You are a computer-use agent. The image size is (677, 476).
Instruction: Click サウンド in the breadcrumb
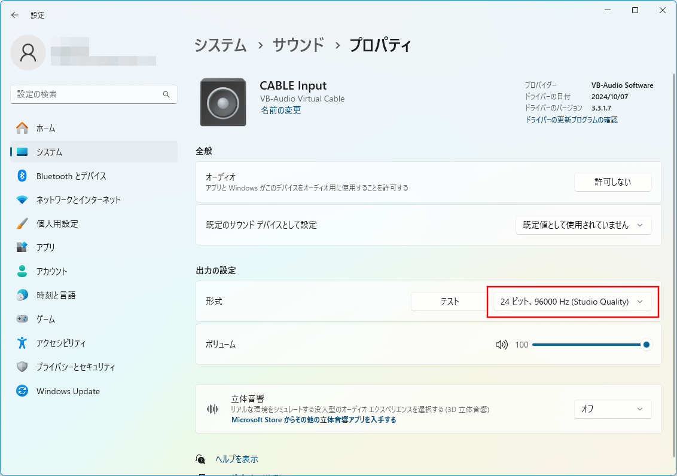pos(298,45)
